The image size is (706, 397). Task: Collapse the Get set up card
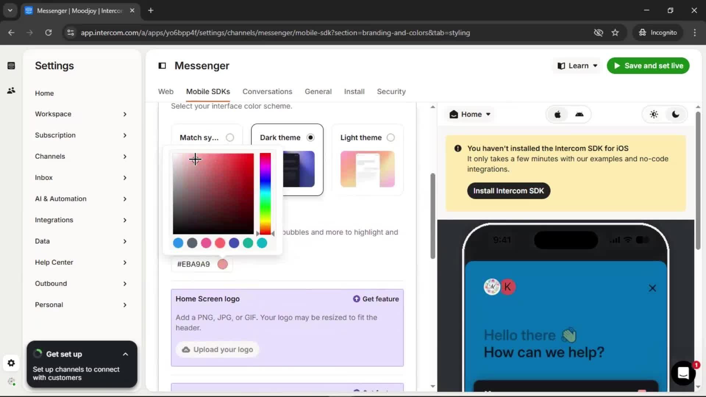[125, 354]
